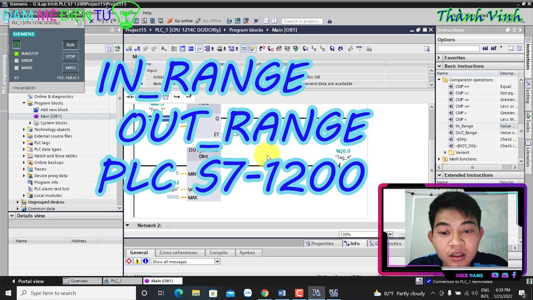Collapse Comparator operations folder
The image size is (533, 300).
[x=439, y=80]
